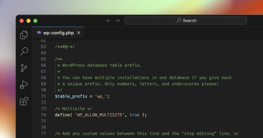
Task: Click the true keyword on line 74
Action: point(134,115)
